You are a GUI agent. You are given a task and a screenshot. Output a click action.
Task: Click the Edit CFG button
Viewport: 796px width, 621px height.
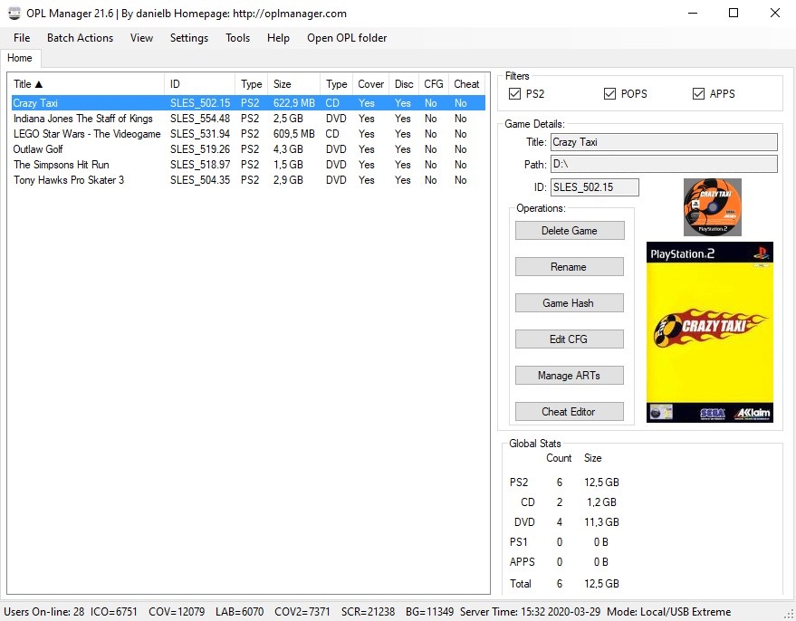(570, 339)
